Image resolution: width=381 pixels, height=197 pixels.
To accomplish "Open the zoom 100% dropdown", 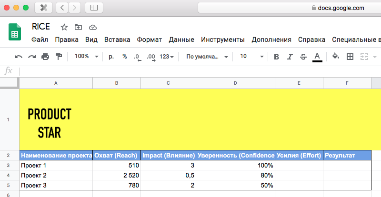I will (x=86, y=56).
